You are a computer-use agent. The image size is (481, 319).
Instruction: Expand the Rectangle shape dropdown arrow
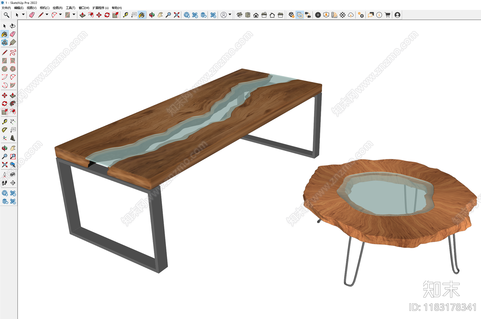74,14
